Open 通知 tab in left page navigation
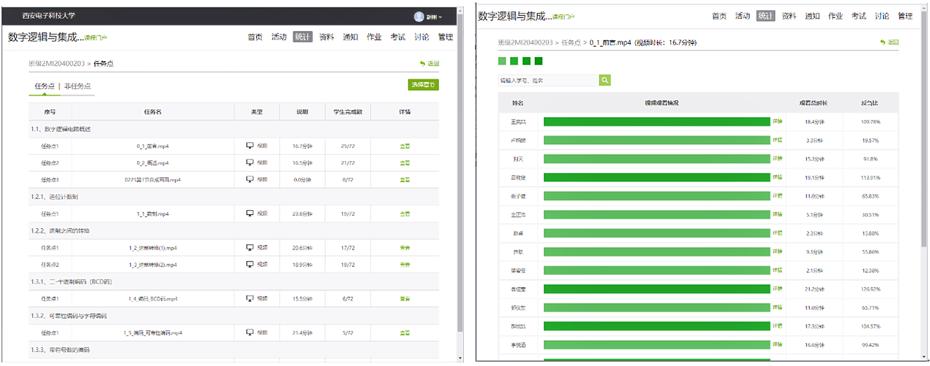This screenshot has width=930, height=366. pos(350,37)
